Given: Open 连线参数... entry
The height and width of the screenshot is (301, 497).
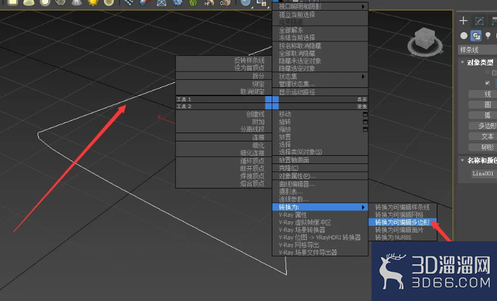Looking at the screenshot, I should [x=320, y=199].
